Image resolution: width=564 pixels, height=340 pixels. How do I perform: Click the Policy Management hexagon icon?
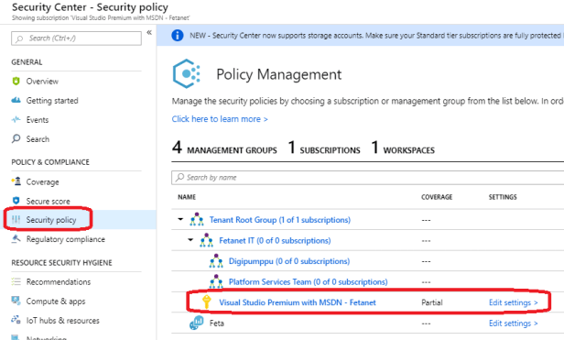[187, 73]
